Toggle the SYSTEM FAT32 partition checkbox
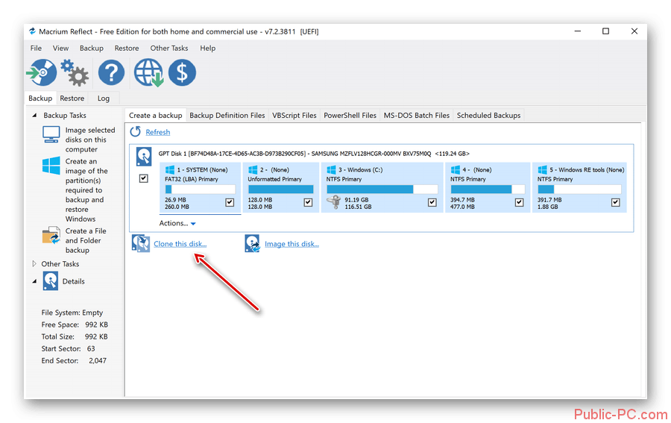Screen dimensions: 671x423 click(230, 202)
